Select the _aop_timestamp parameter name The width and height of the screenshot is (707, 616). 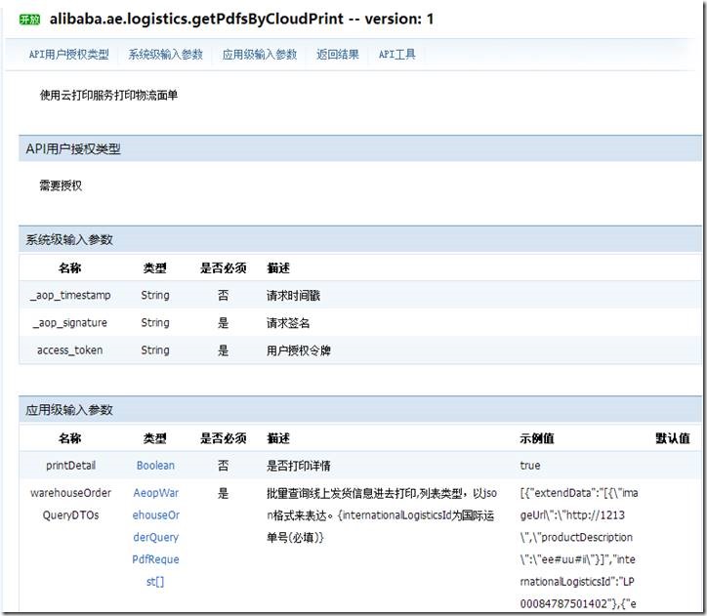pos(70,295)
